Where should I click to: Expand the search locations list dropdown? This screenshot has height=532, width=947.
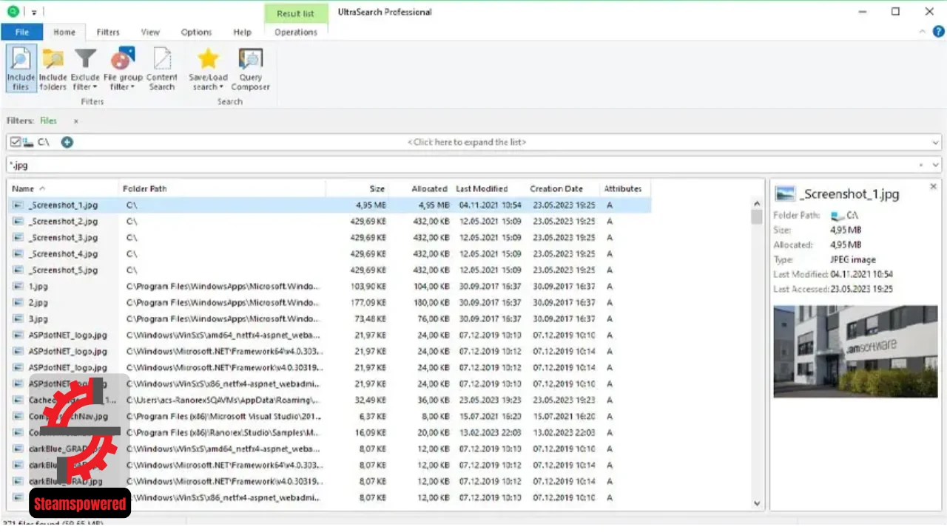click(x=936, y=143)
